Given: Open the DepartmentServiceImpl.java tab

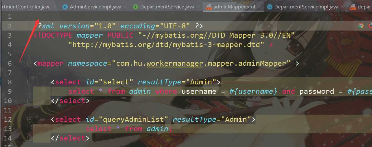Looking at the screenshot, I should click(306, 7).
